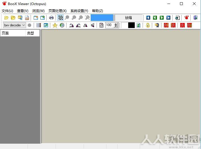Image resolution: width=201 pixels, height=149 pixels.
Task: Click the 页面 column header
Action: click(13, 33)
